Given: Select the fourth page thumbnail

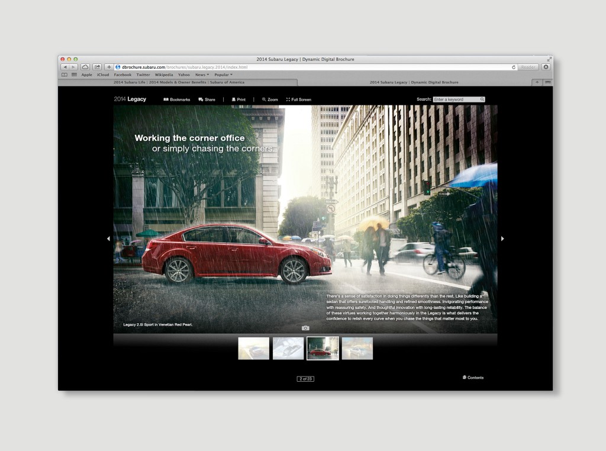Looking at the screenshot, I should click(357, 348).
